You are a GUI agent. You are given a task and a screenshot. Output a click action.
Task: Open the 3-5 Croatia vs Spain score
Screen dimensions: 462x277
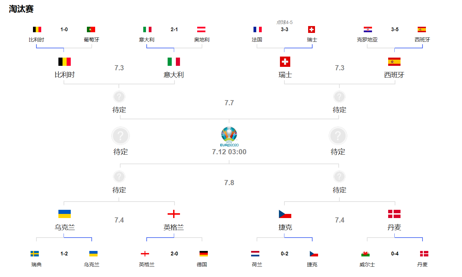pos(395,29)
